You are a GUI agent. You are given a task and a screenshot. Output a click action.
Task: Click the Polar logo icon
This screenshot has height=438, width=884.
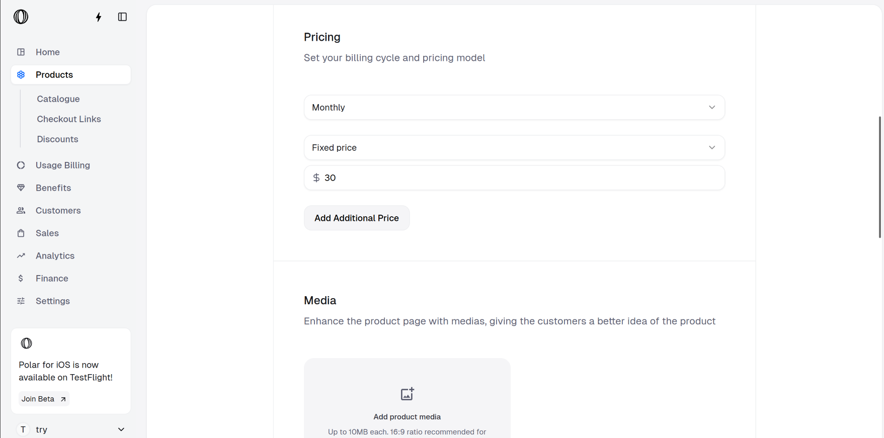coord(21,17)
